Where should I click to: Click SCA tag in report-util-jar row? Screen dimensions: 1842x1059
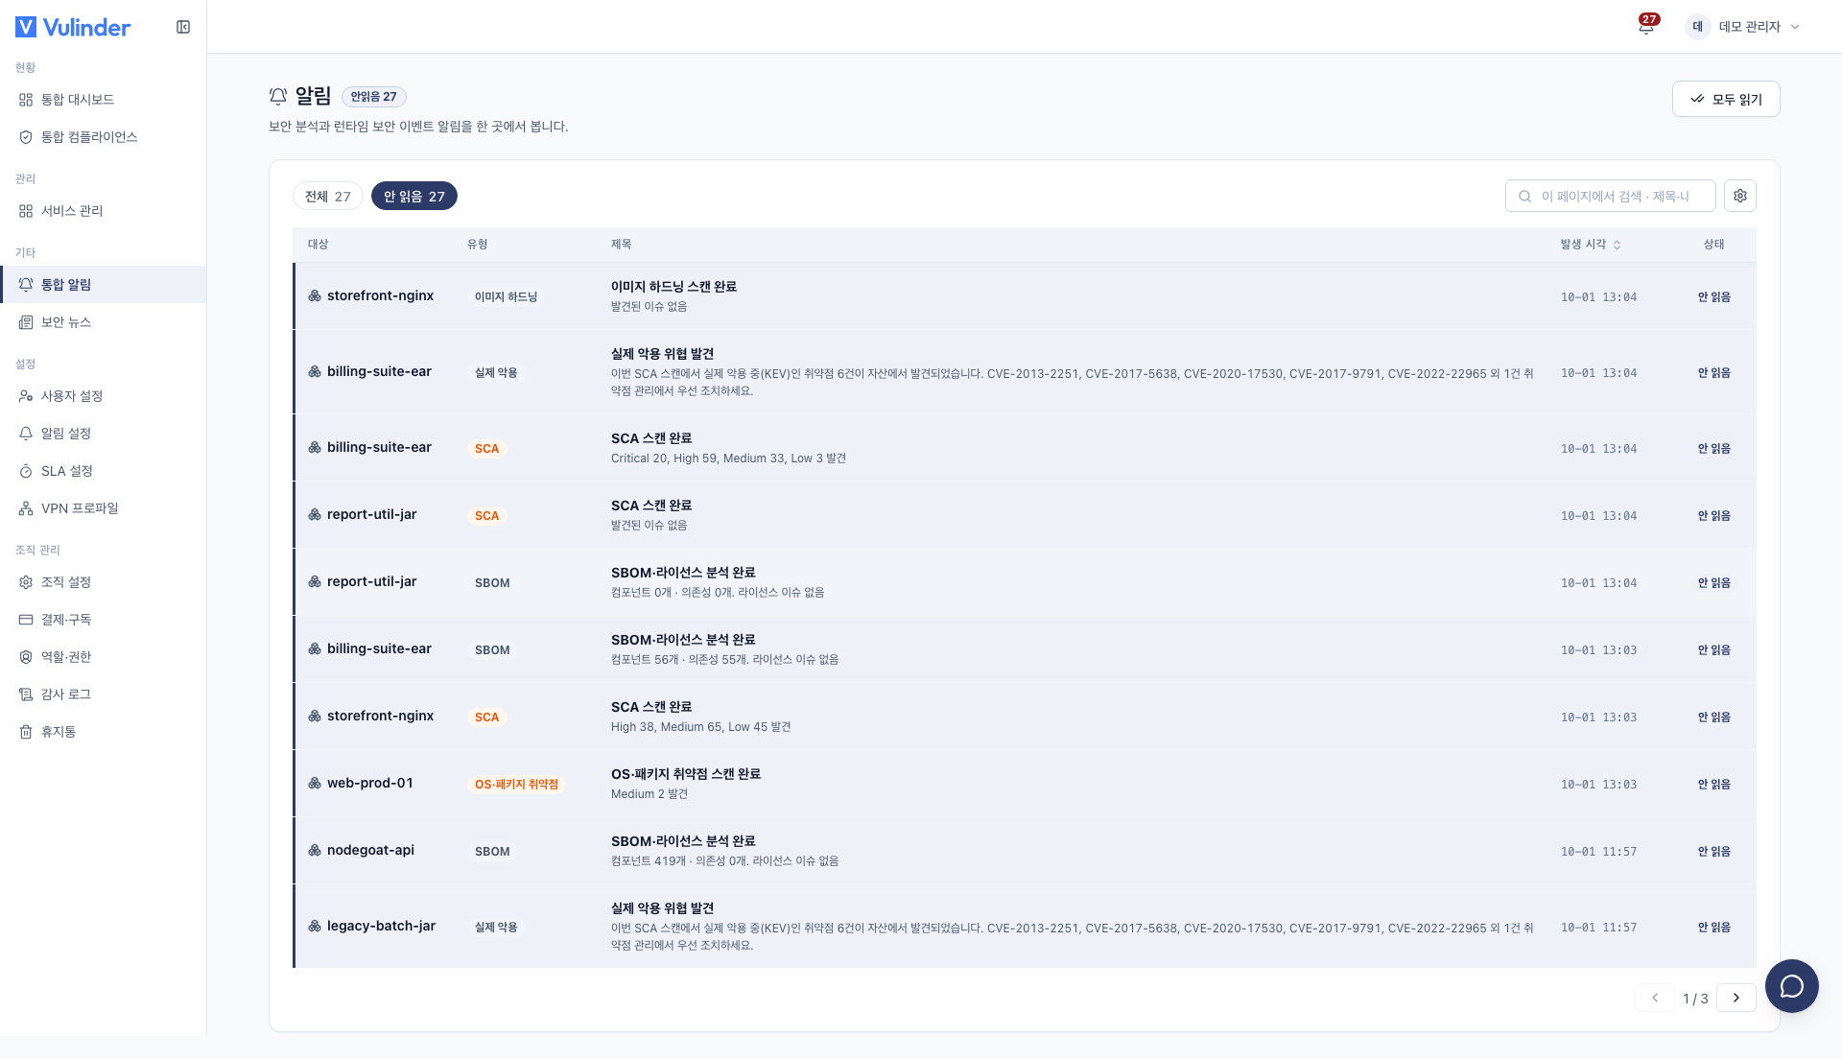click(x=486, y=516)
